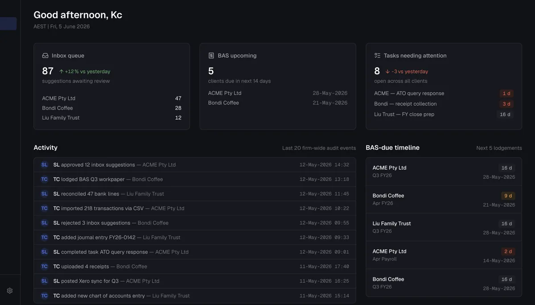Screen dimensions: 535x305
Task: Select timeline entry Bondi Coffee Apr FY26
Action: [444, 200]
